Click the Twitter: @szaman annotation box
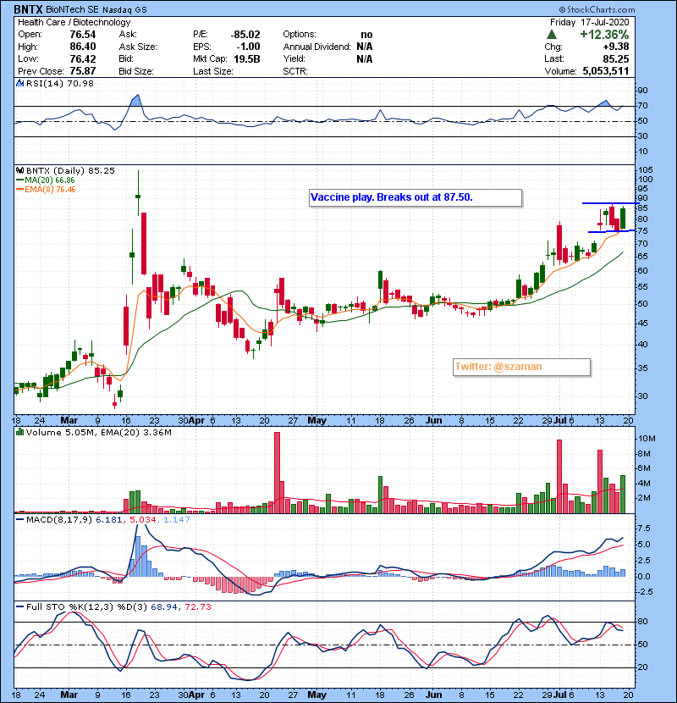 [521, 368]
